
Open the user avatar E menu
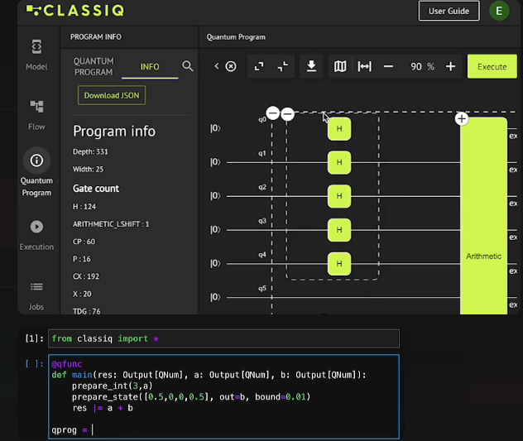point(499,11)
